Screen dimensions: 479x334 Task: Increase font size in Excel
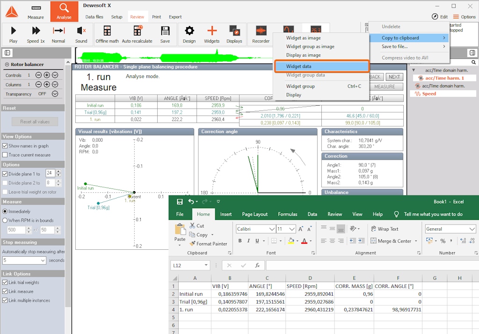301,229
